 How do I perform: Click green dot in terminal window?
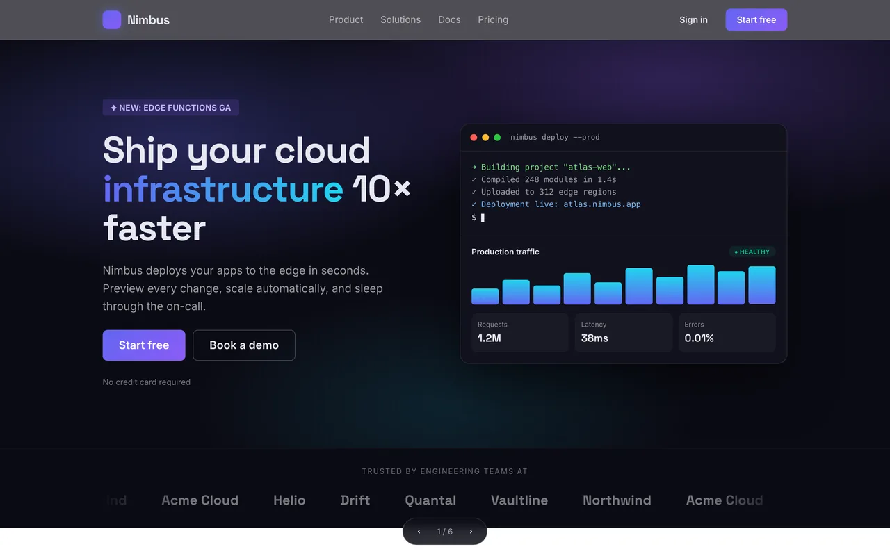click(497, 138)
